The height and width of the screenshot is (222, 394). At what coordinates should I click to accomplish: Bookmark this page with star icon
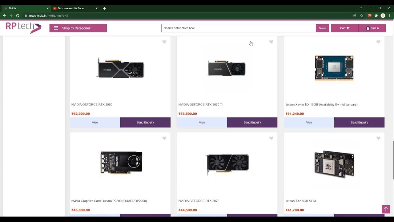pyautogui.click(x=362, y=15)
